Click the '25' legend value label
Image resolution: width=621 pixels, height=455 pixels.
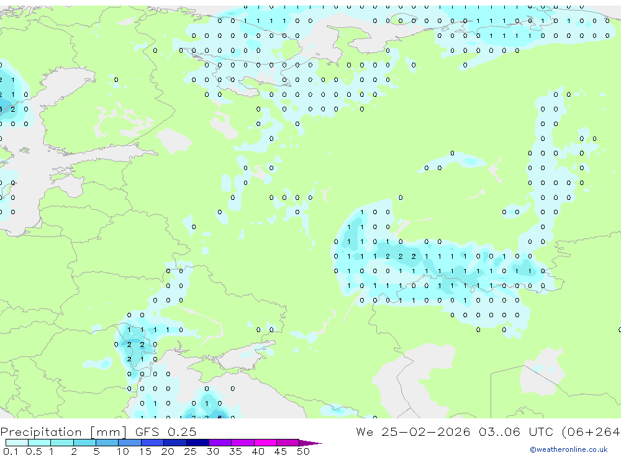point(190,451)
